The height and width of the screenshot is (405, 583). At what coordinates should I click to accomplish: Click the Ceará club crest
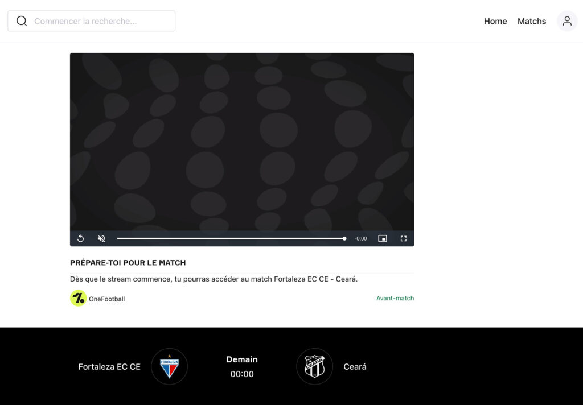click(x=314, y=366)
